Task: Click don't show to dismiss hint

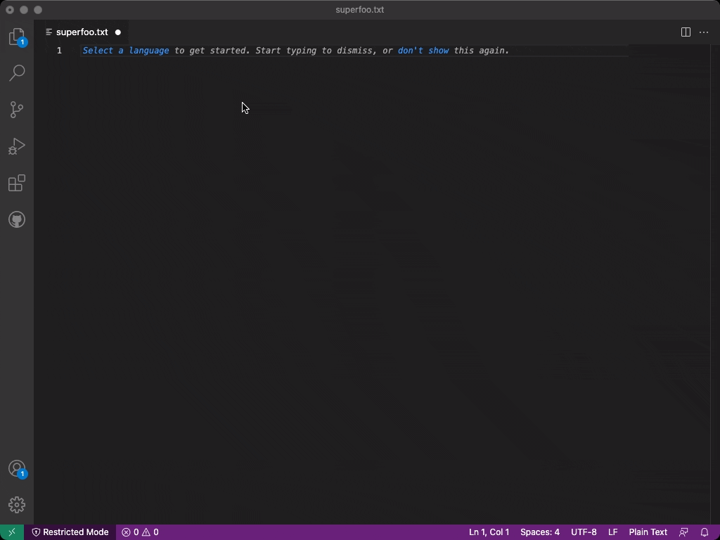Action: tap(423, 50)
